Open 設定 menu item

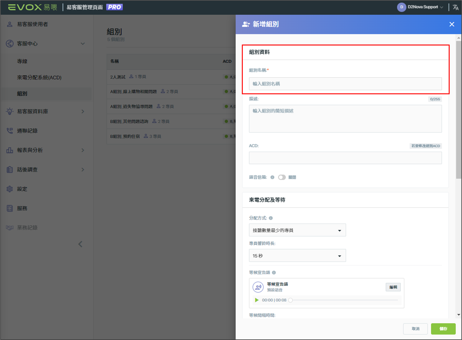pyautogui.click(x=22, y=189)
